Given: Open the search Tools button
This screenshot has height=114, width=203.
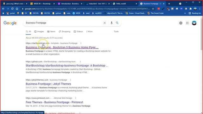Looking at the screenshot, I should click(116, 31).
